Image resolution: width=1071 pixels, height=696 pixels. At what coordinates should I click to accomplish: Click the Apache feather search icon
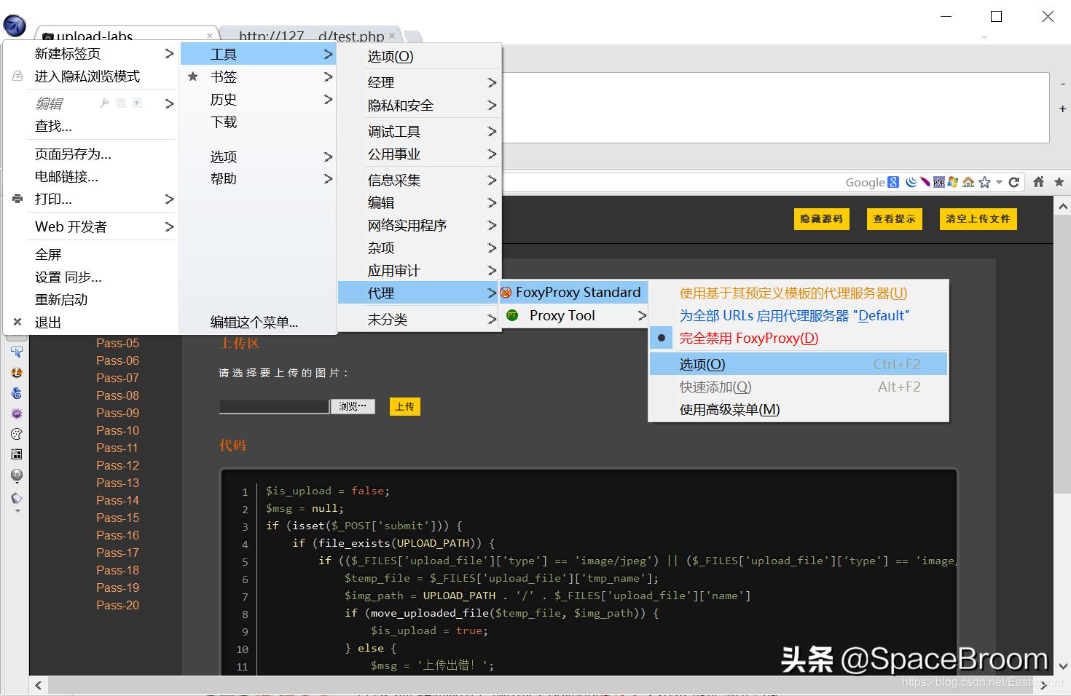(924, 182)
